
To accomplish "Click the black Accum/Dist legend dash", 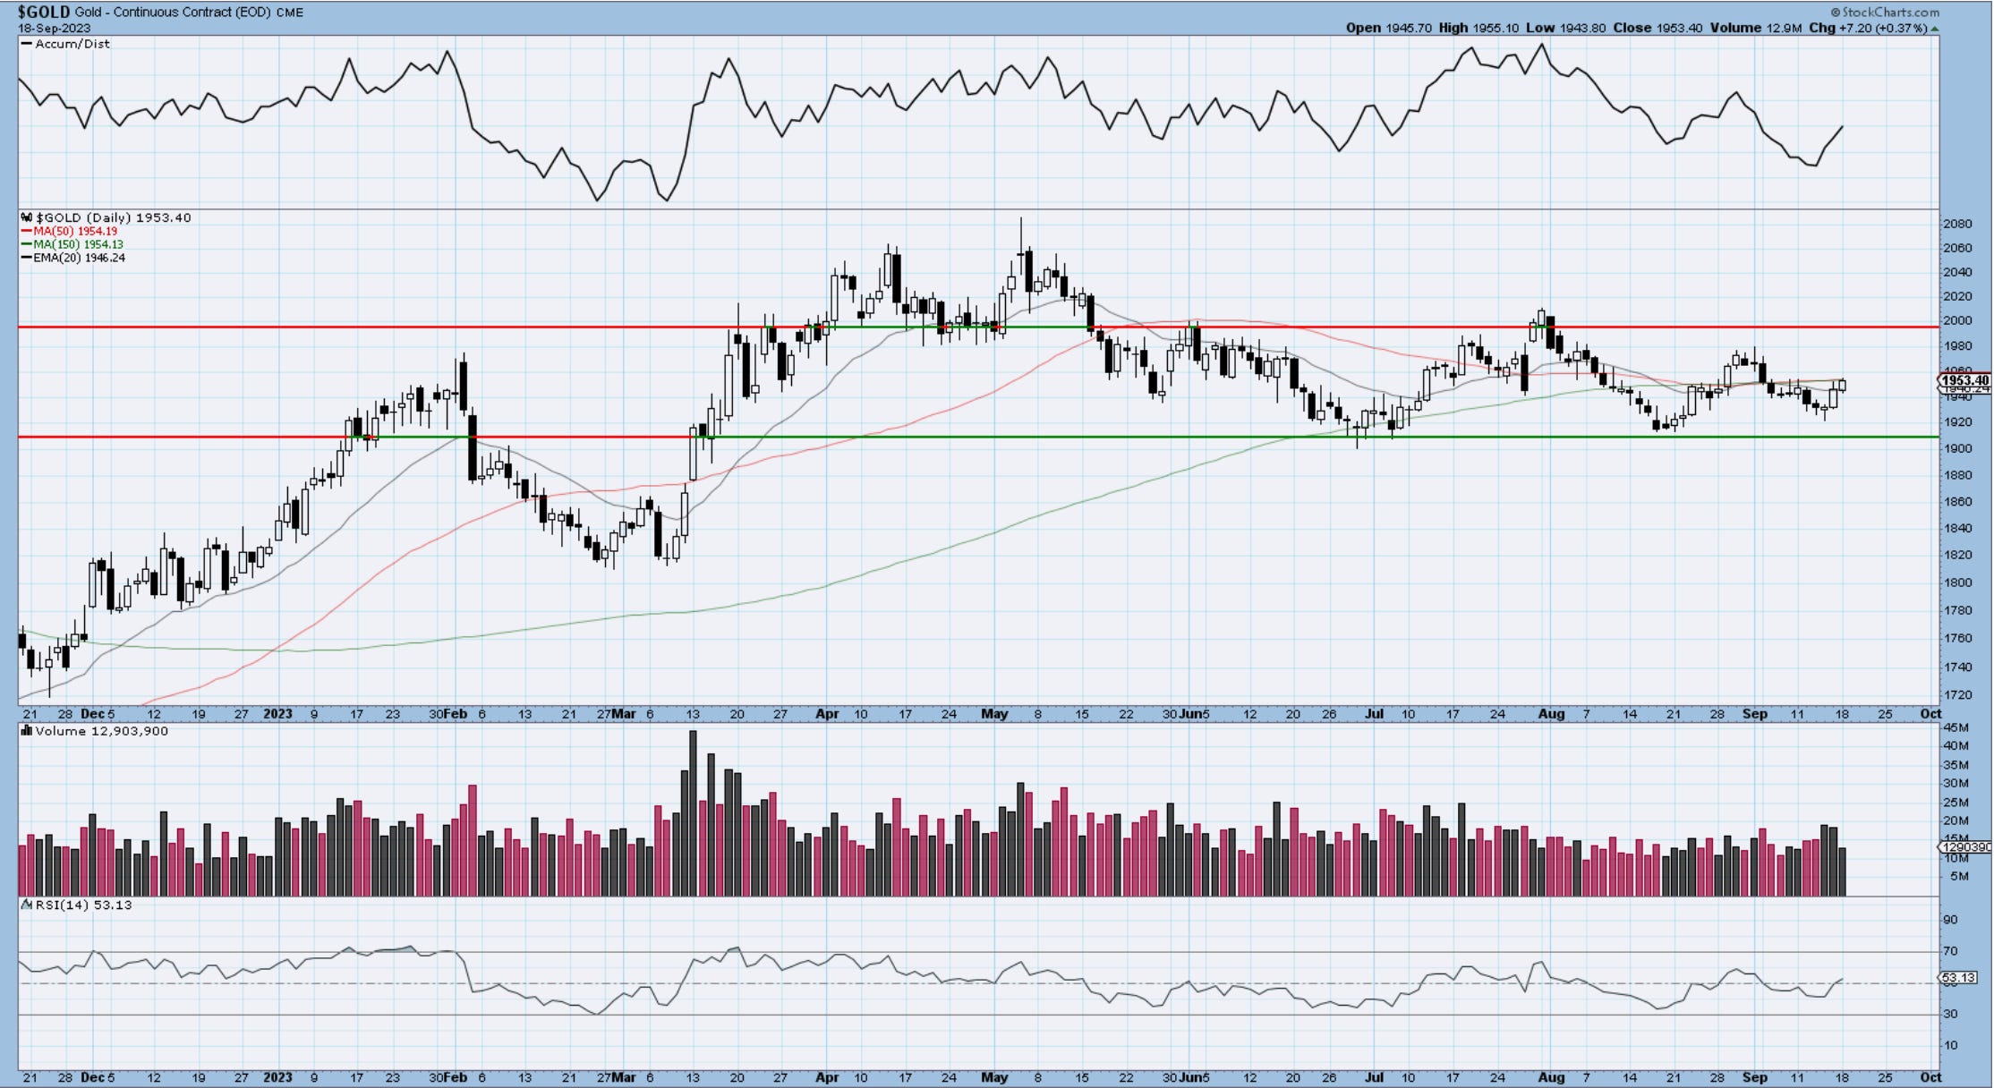I will point(27,44).
